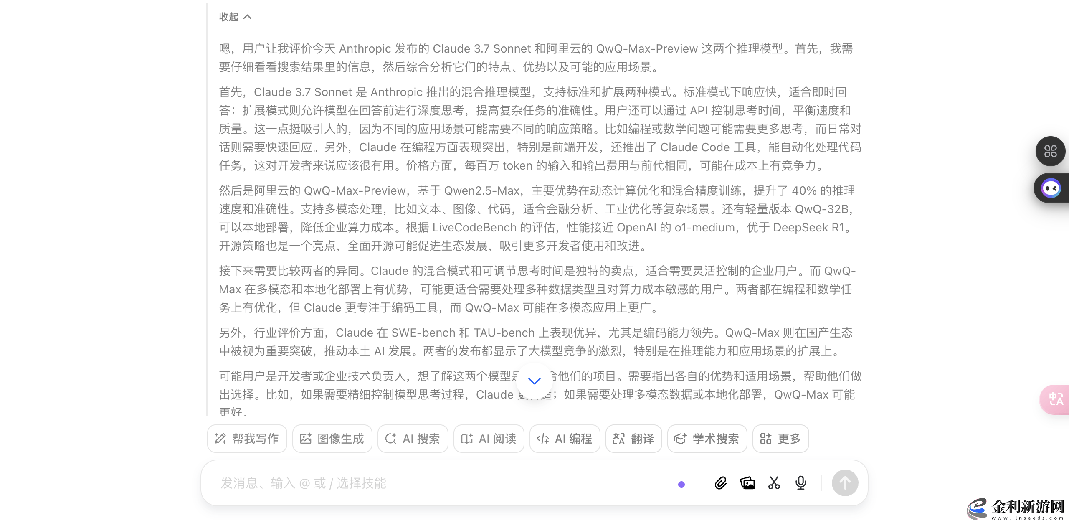Toggle the purple dot in the input bar

(682, 483)
